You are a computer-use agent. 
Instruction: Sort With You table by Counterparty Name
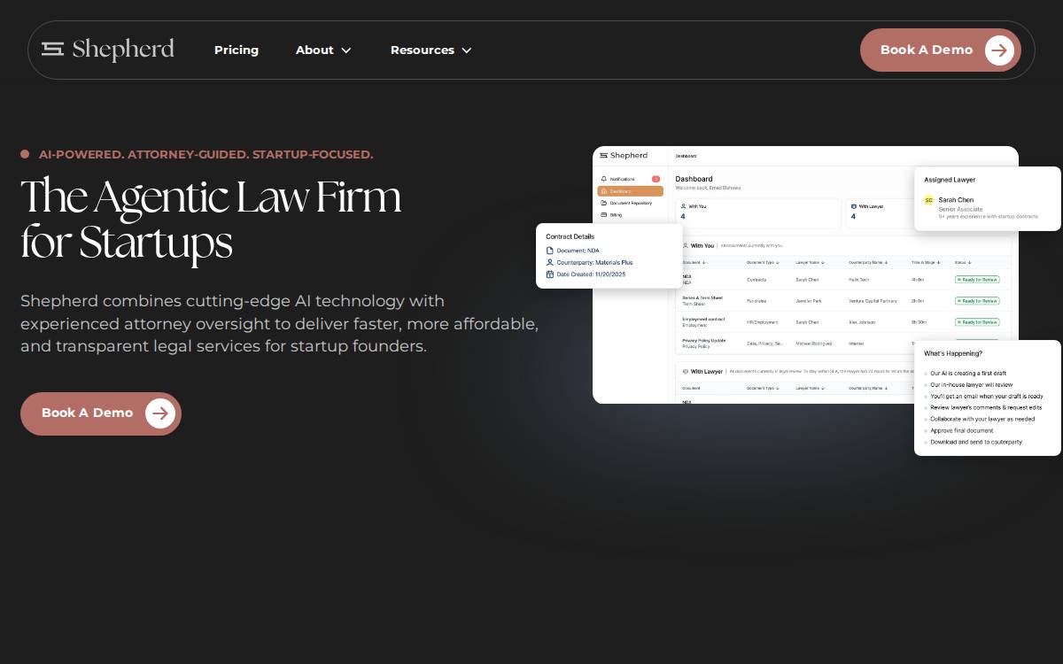(x=870, y=263)
